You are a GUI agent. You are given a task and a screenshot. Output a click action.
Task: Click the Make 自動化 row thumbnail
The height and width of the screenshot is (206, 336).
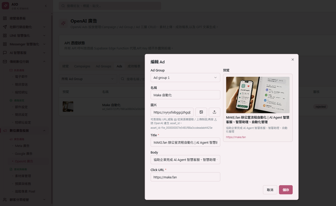click(68, 106)
